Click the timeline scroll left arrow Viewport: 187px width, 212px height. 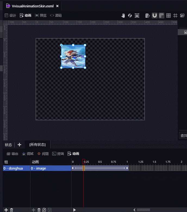[135, 210]
